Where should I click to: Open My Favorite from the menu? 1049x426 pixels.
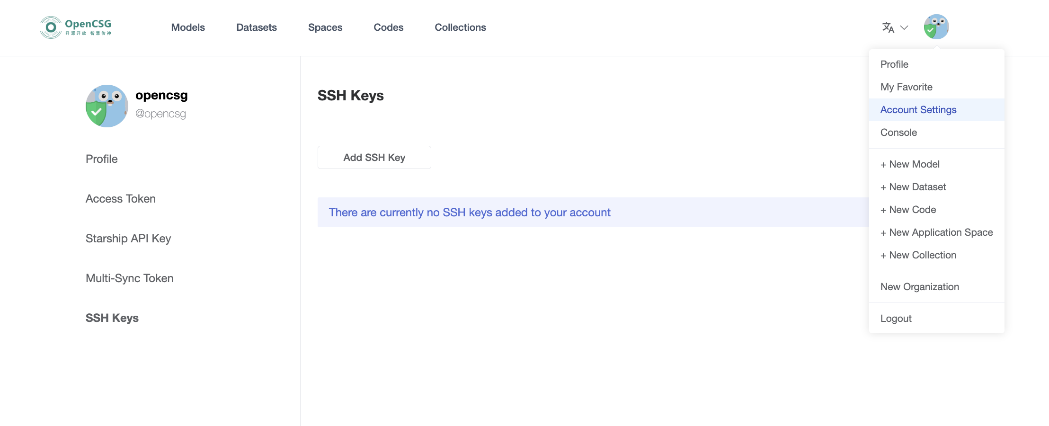[906, 87]
